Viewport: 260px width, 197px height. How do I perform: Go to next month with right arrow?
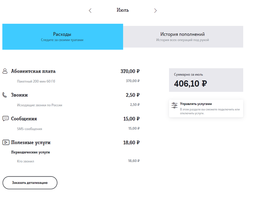(x=155, y=10)
